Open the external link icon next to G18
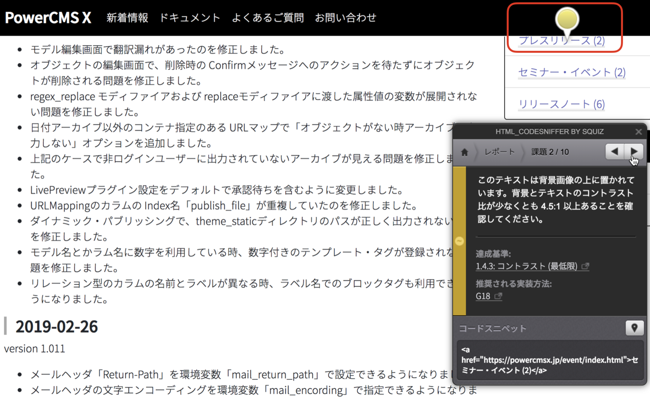This screenshot has width=650, height=398. (498, 296)
